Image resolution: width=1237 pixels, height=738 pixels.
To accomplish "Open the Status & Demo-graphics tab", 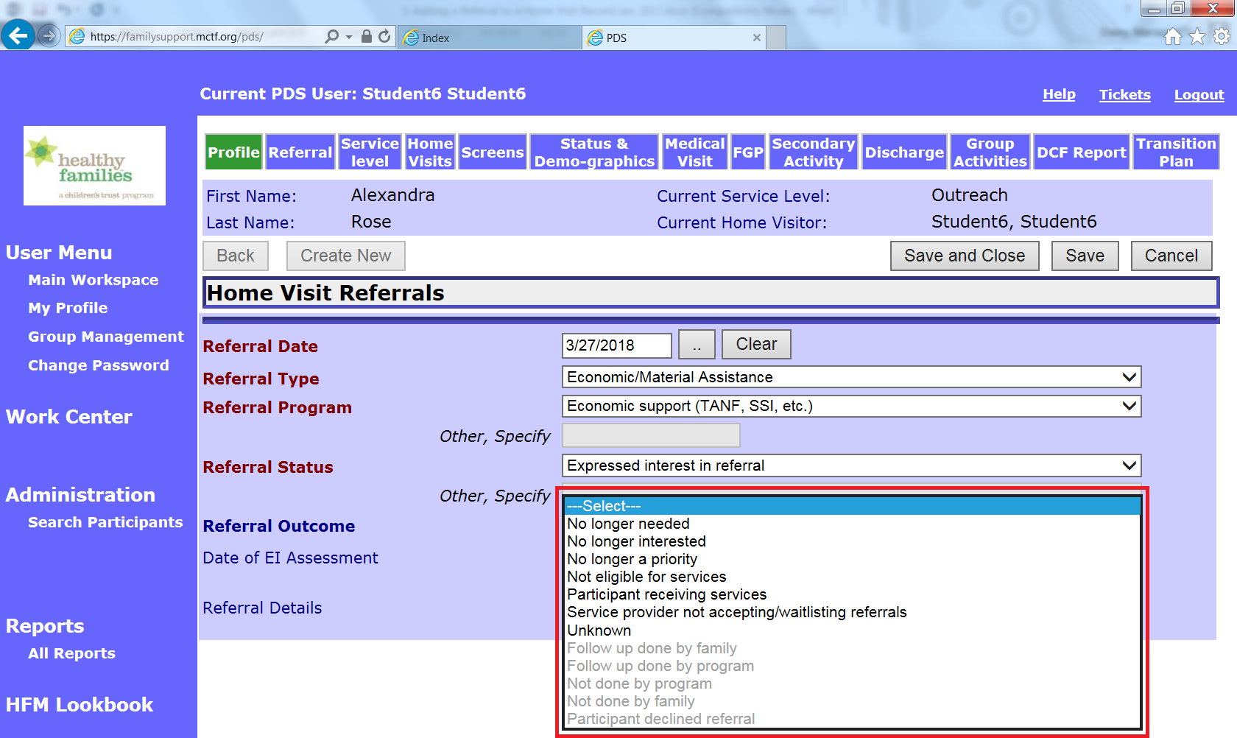I will [594, 152].
